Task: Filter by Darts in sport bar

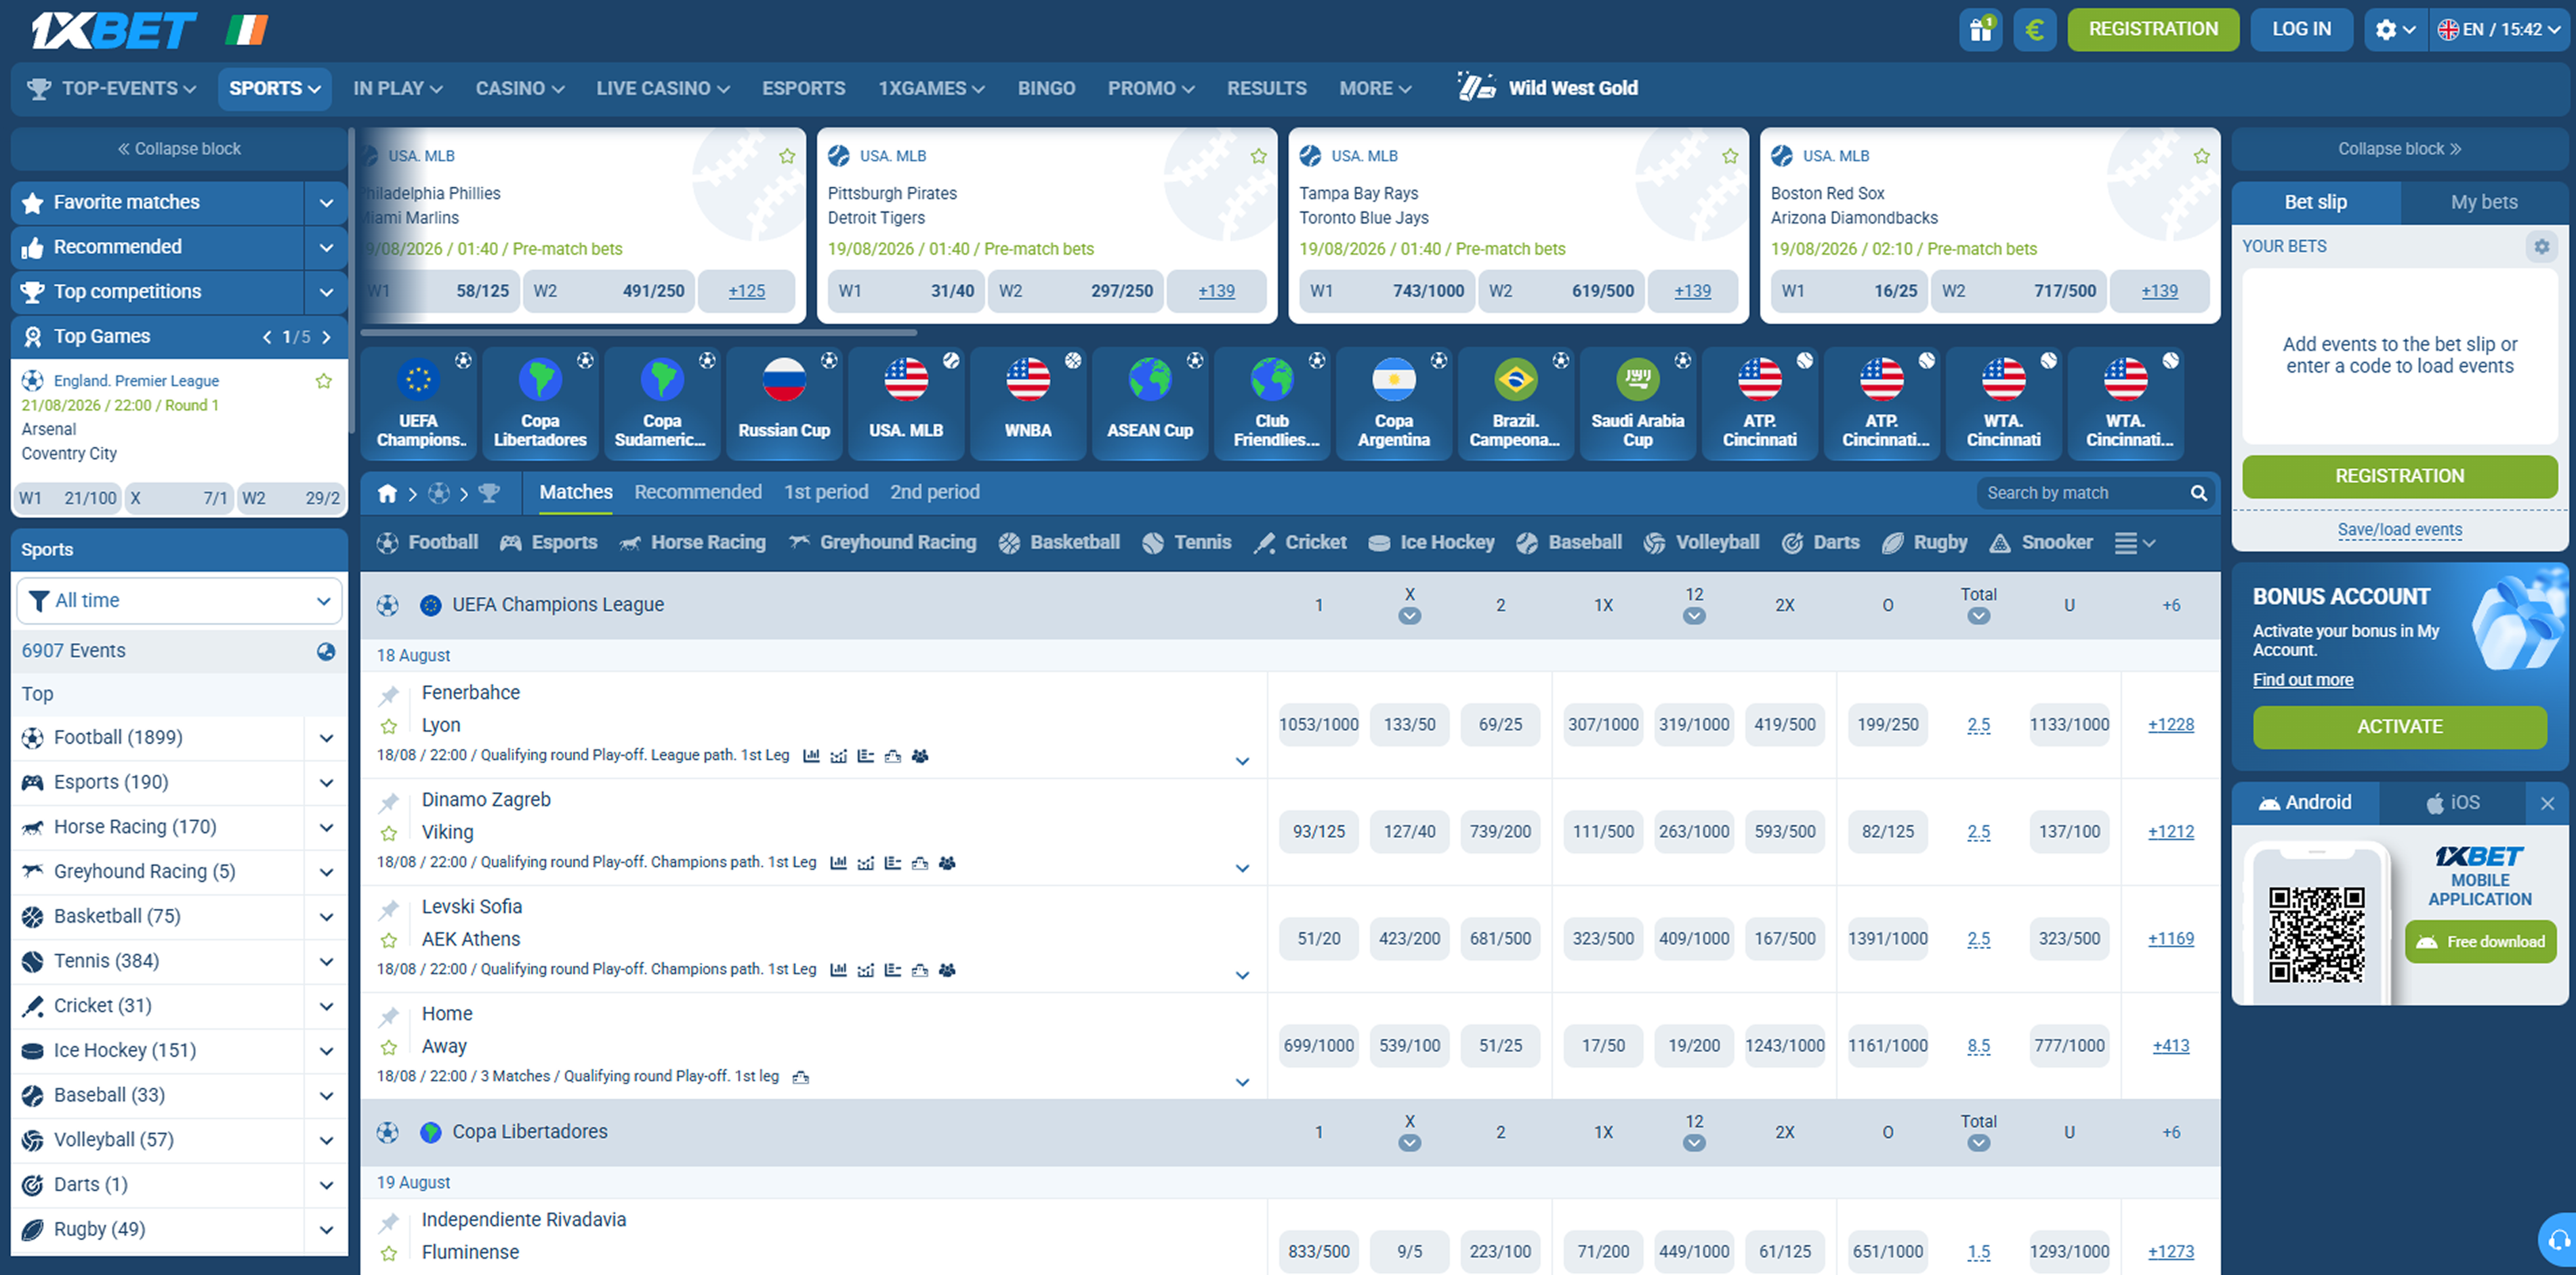Action: [1821, 542]
